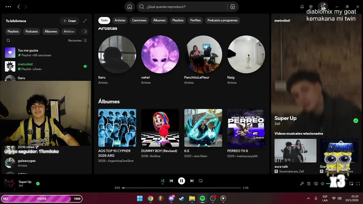The height and width of the screenshot is (204, 363).
Task: Seek in the song progress bar
Action: coord(181,188)
